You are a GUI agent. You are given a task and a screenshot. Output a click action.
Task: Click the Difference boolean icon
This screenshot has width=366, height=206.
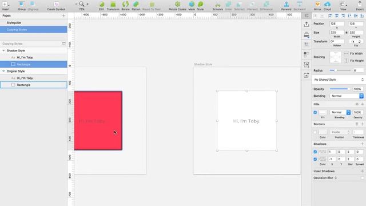coord(266,6)
